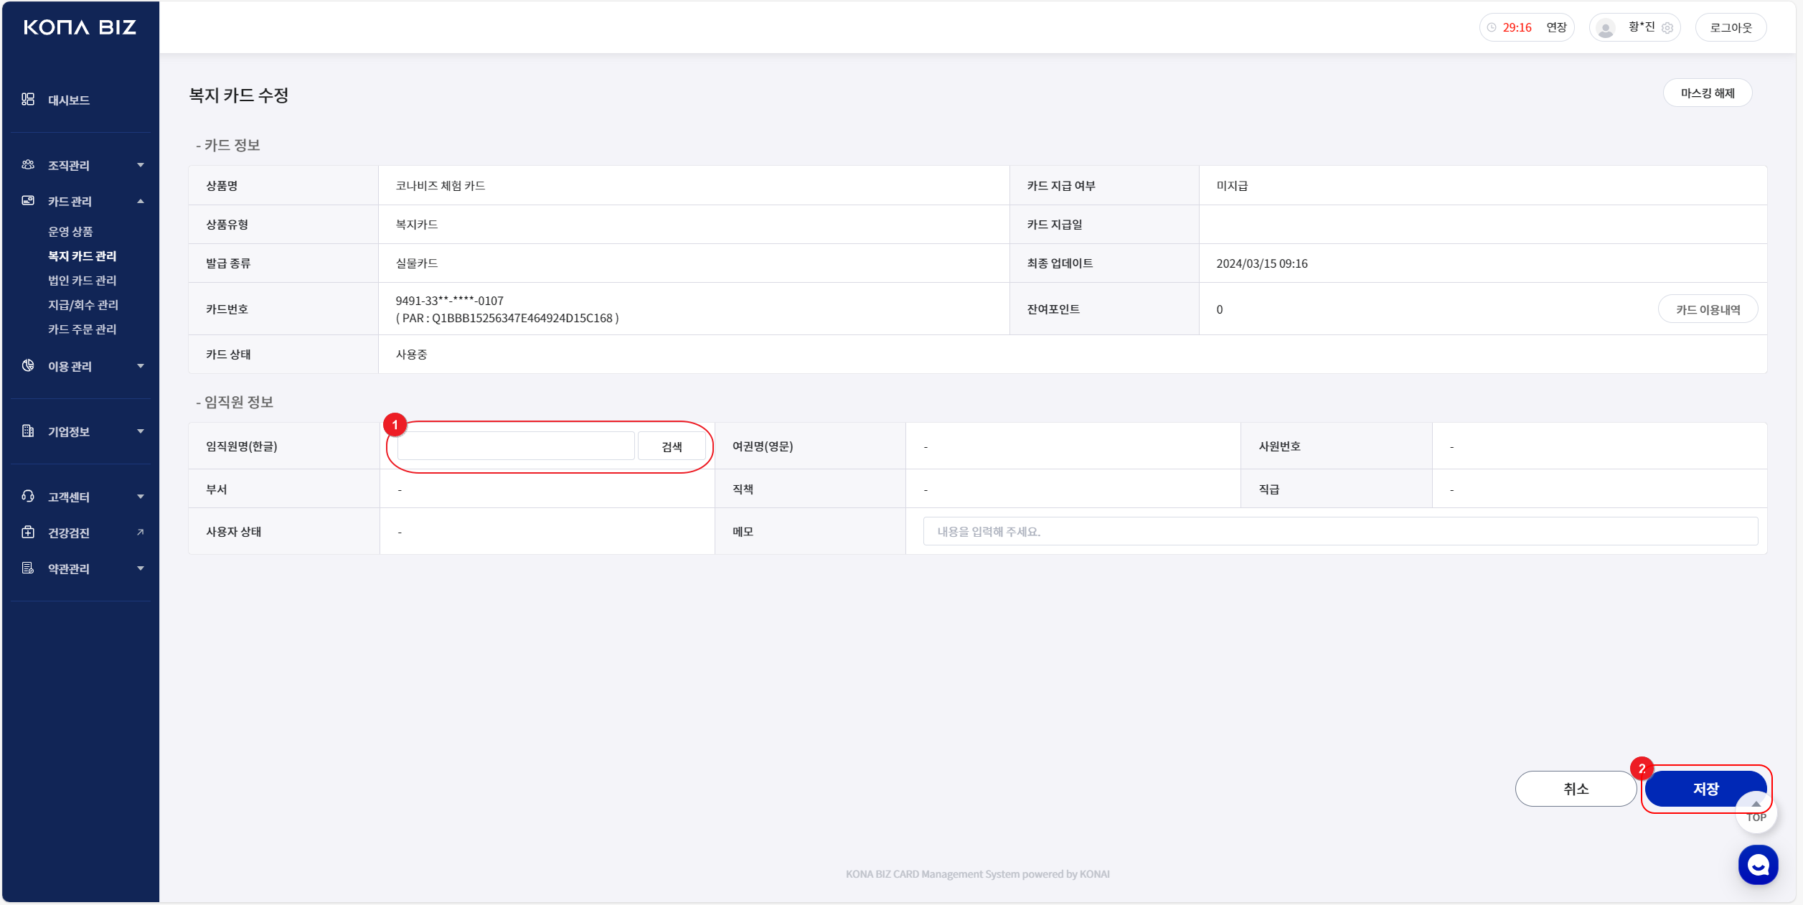Collapse the 카드 관리 menu arrow

pos(141,201)
